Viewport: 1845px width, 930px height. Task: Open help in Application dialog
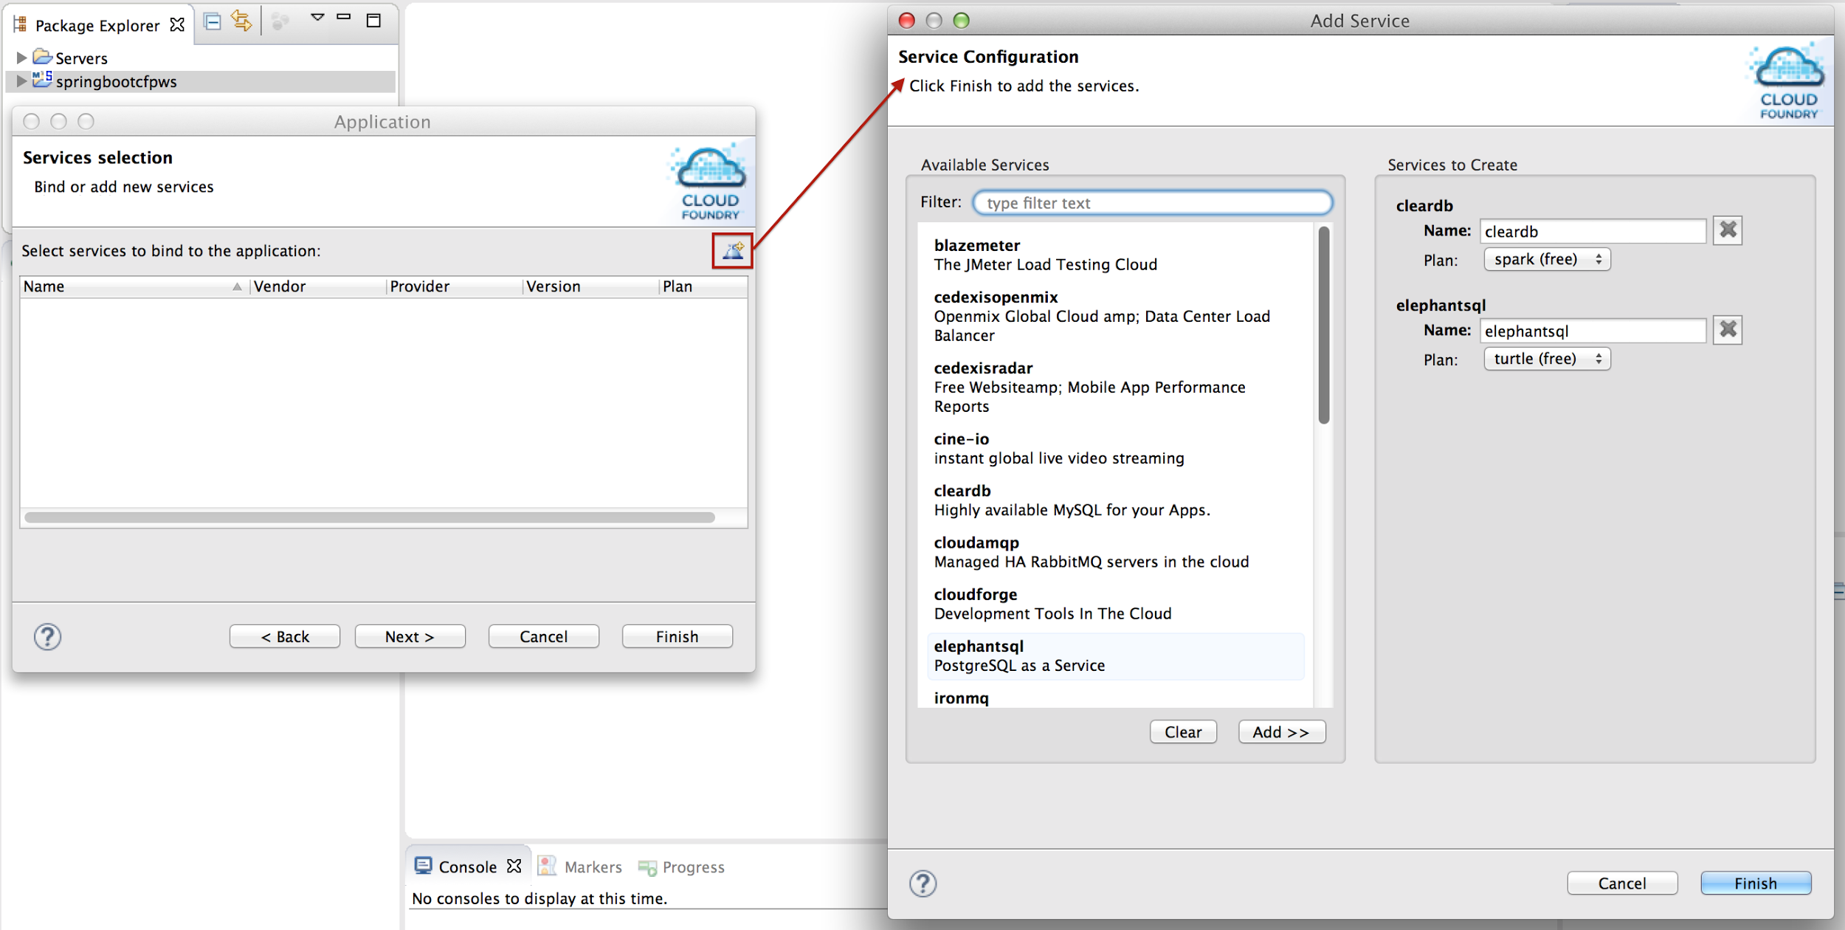47,637
